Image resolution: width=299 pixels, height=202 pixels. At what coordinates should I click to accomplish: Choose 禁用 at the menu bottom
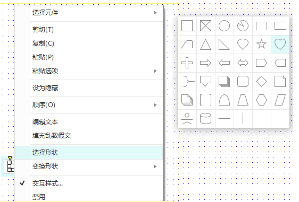tap(89, 197)
